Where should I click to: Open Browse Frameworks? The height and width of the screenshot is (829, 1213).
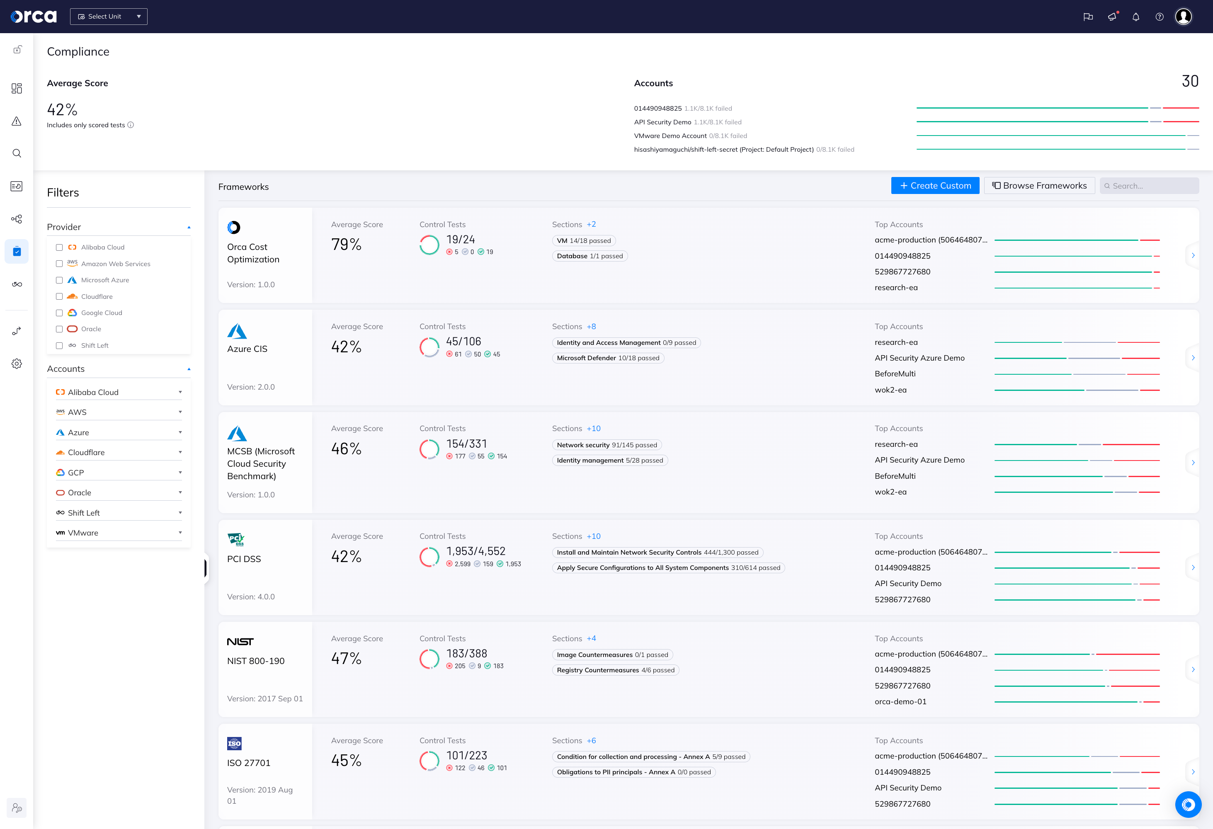point(1039,185)
